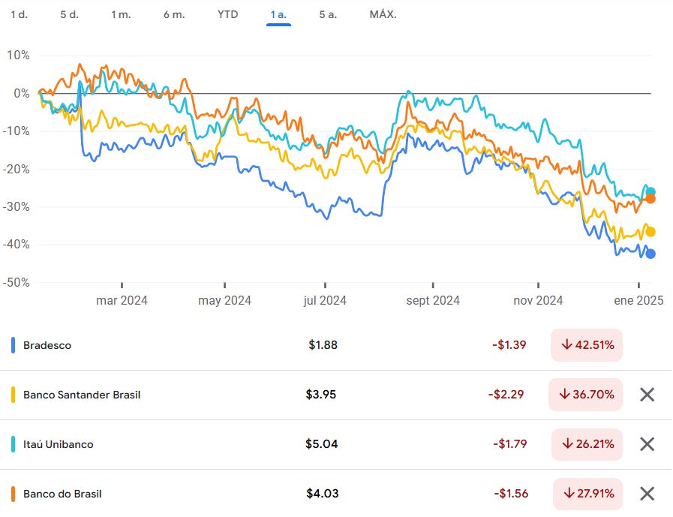This screenshot has height=517, width=673.
Task: Click the nov 2024 axis label
Action: point(538,301)
